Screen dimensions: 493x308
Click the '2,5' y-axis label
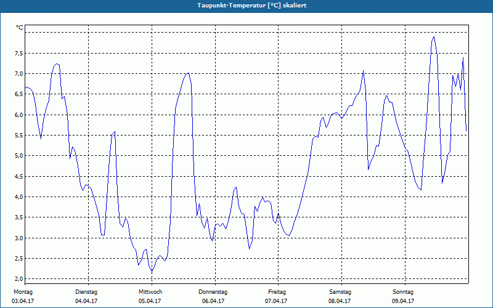[x=18, y=259]
